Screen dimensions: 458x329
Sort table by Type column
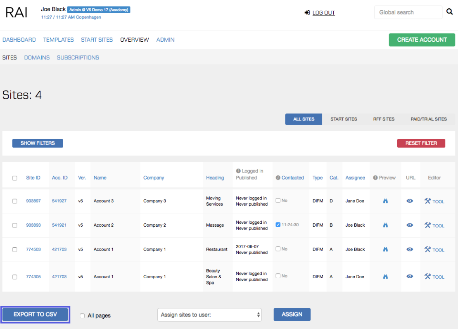tap(318, 178)
